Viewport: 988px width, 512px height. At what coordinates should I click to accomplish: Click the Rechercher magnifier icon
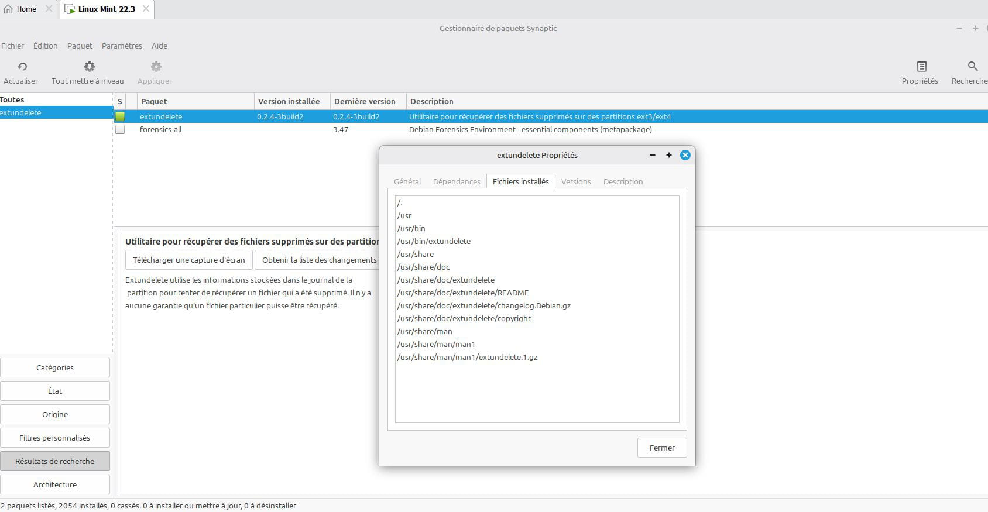(x=972, y=67)
